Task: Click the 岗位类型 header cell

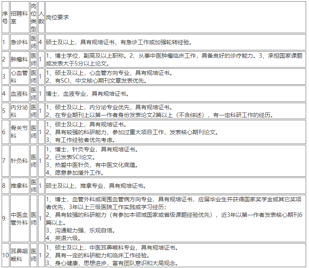Action: tap(34, 18)
